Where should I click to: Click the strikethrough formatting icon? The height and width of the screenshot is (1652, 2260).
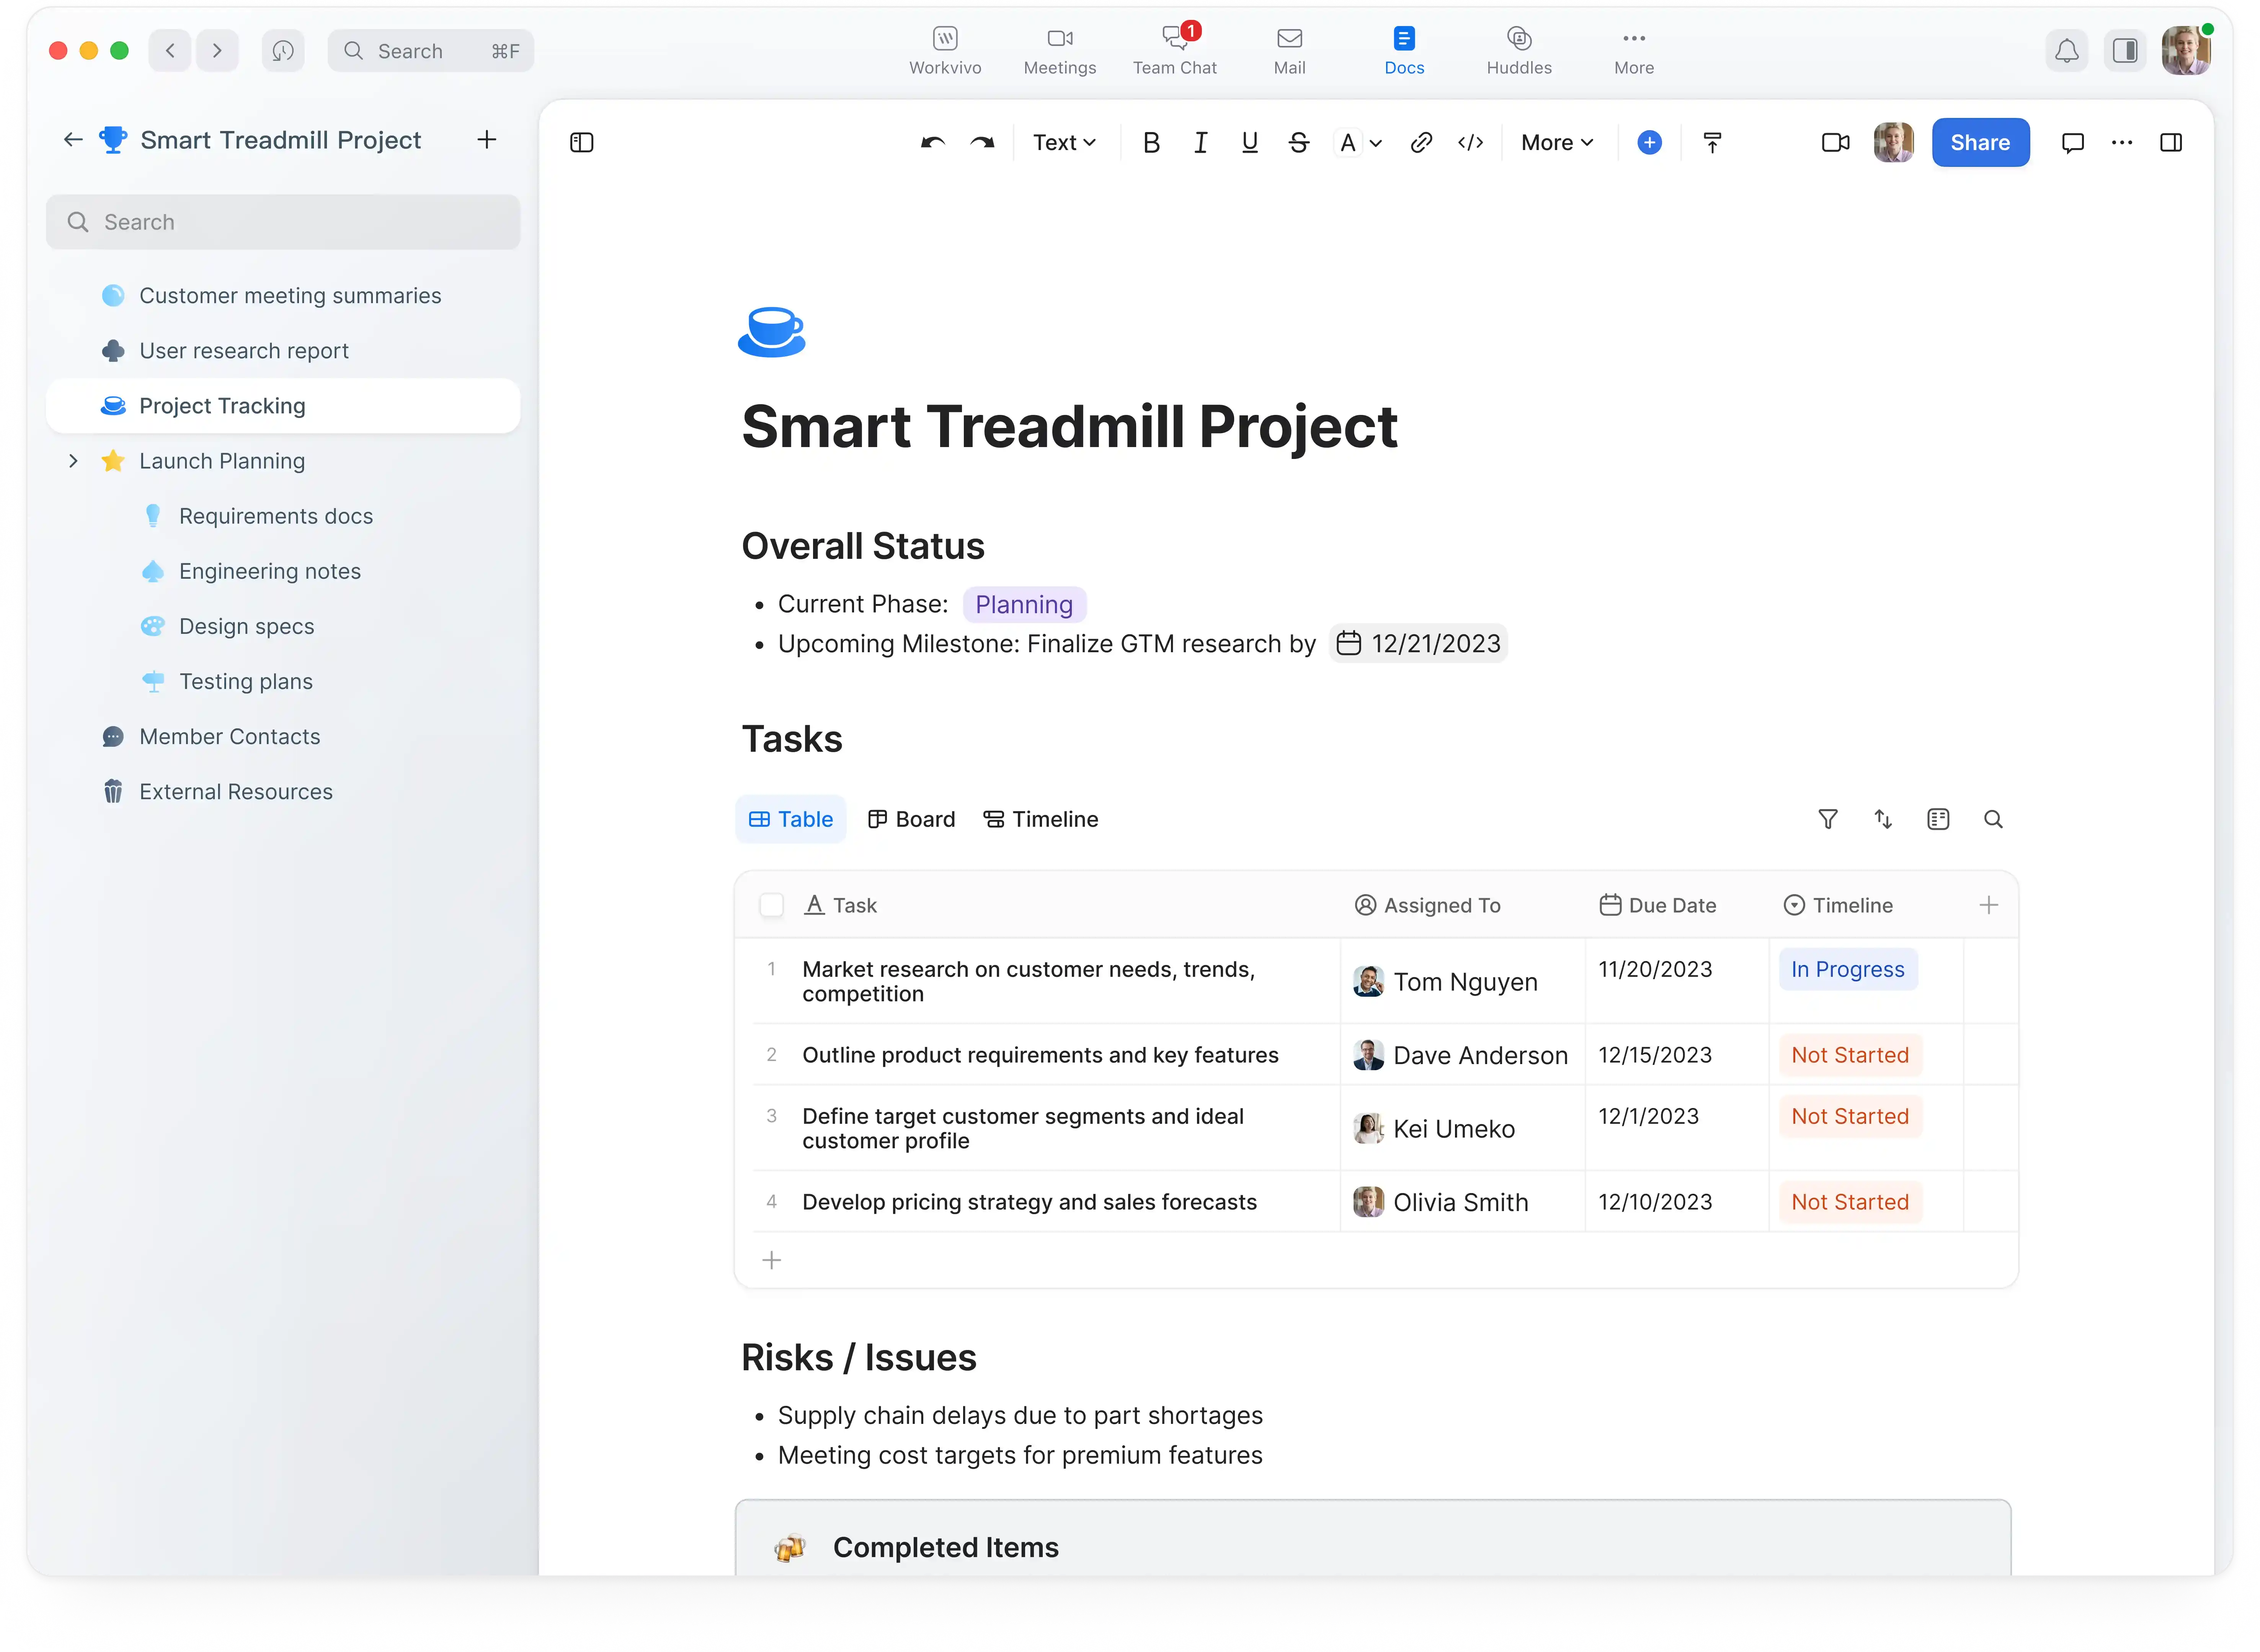point(1298,142)
